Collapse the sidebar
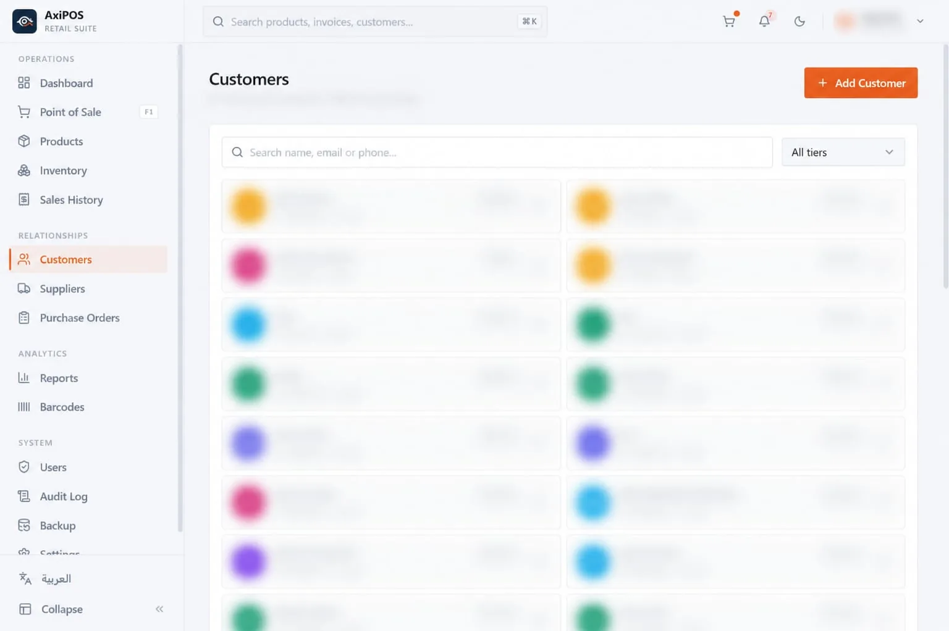This screenshot has width=949, height=631. [x=91, y=609]
